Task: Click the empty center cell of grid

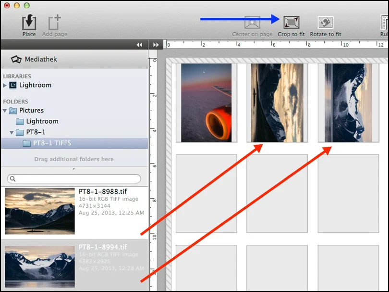Action: [x=277, y=193]
